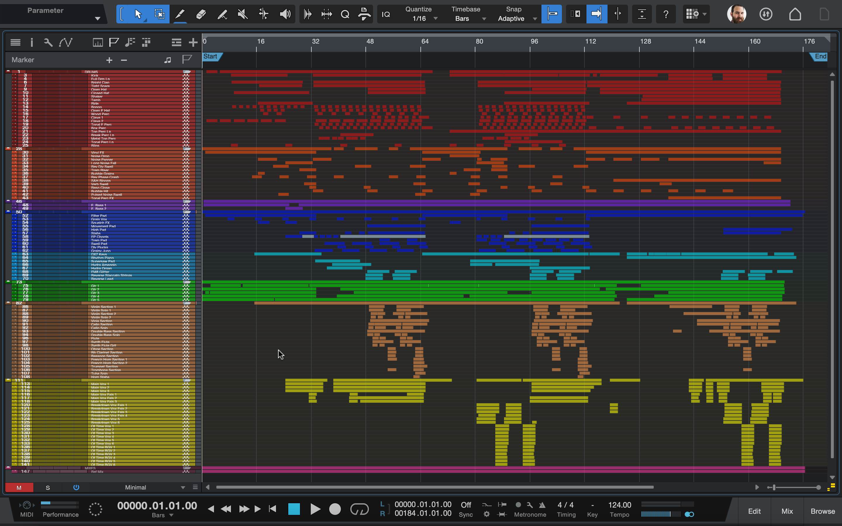Open the macro toolbar grid dropdown
This screenshot has width=842, height=526.
tap(696, 14)
